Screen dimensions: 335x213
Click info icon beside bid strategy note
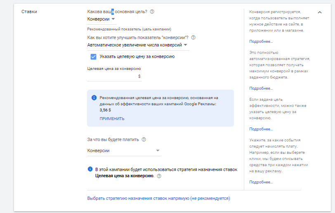pos(90,169)
